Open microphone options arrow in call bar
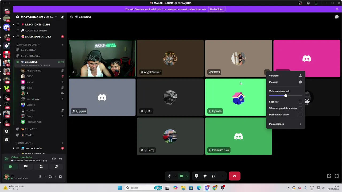Image resolution: width=342 pixels, height=192 pixels. [x=175, y=176]
